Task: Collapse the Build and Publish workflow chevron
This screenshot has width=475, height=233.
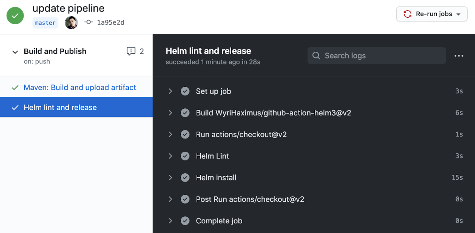Action: [x=15, y=52]
